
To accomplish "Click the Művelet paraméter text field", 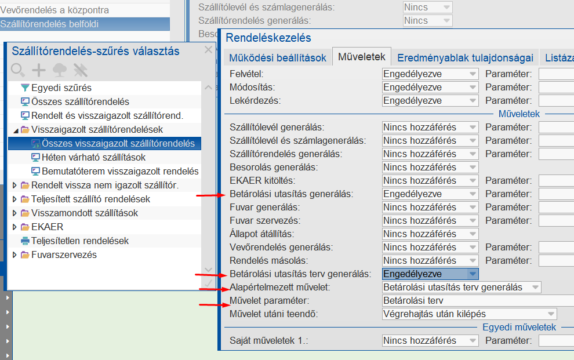I will 478,301.
